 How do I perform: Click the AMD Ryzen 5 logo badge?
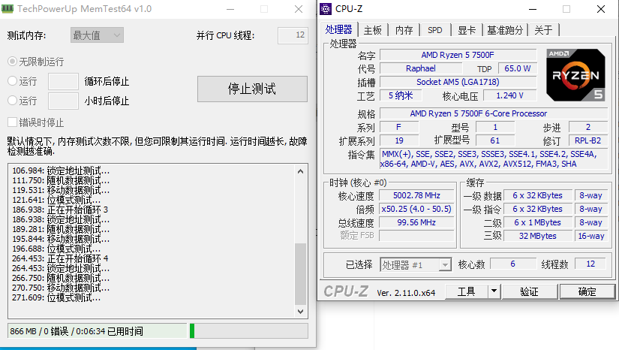pos(575,75)
